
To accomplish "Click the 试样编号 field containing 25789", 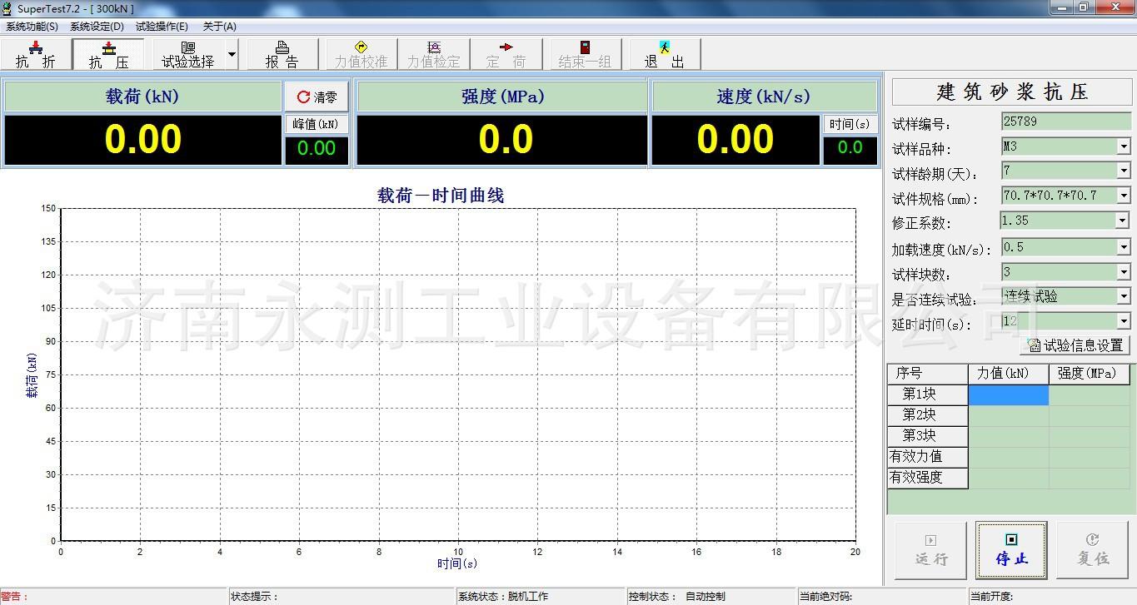I will click(1065, 121).
